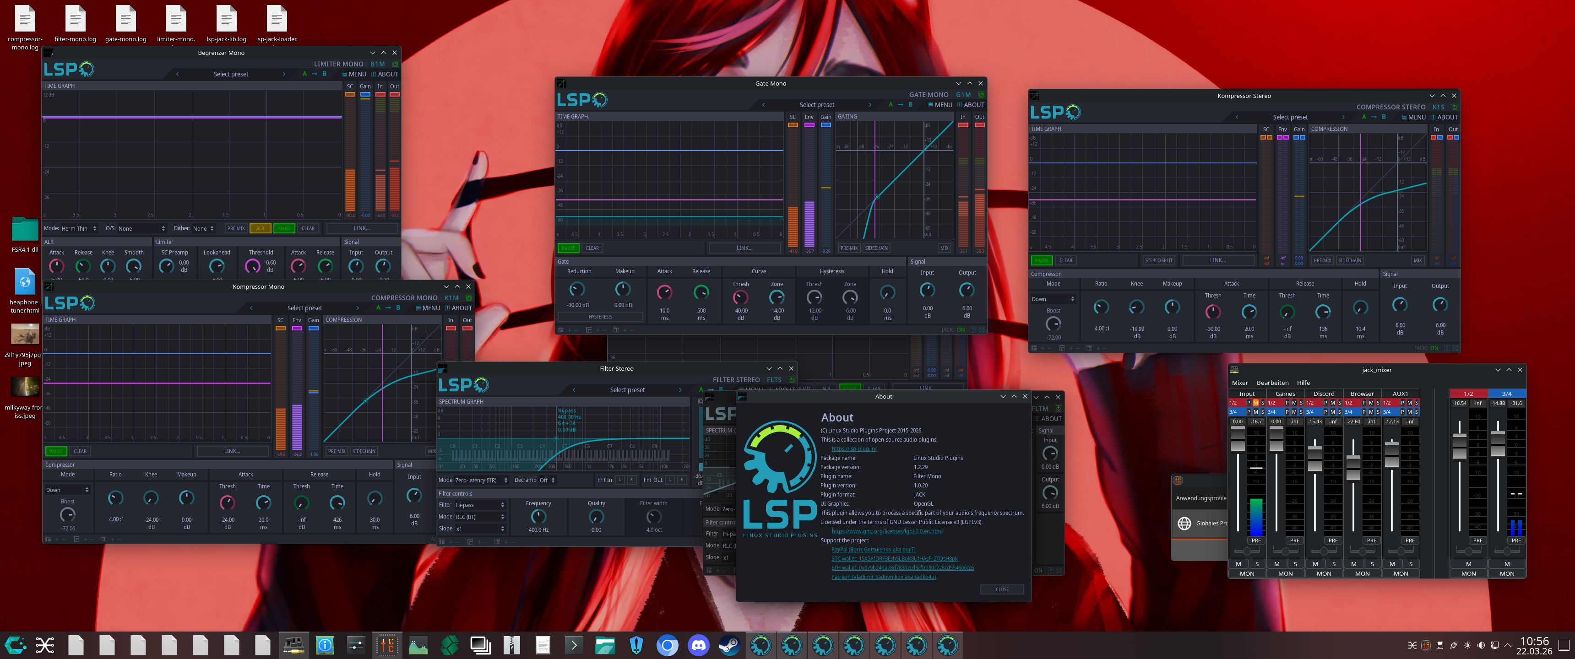1575x659 pixels.
Task: Click the LSP logo in Kompressor Mono window
Action: (70, 302)
